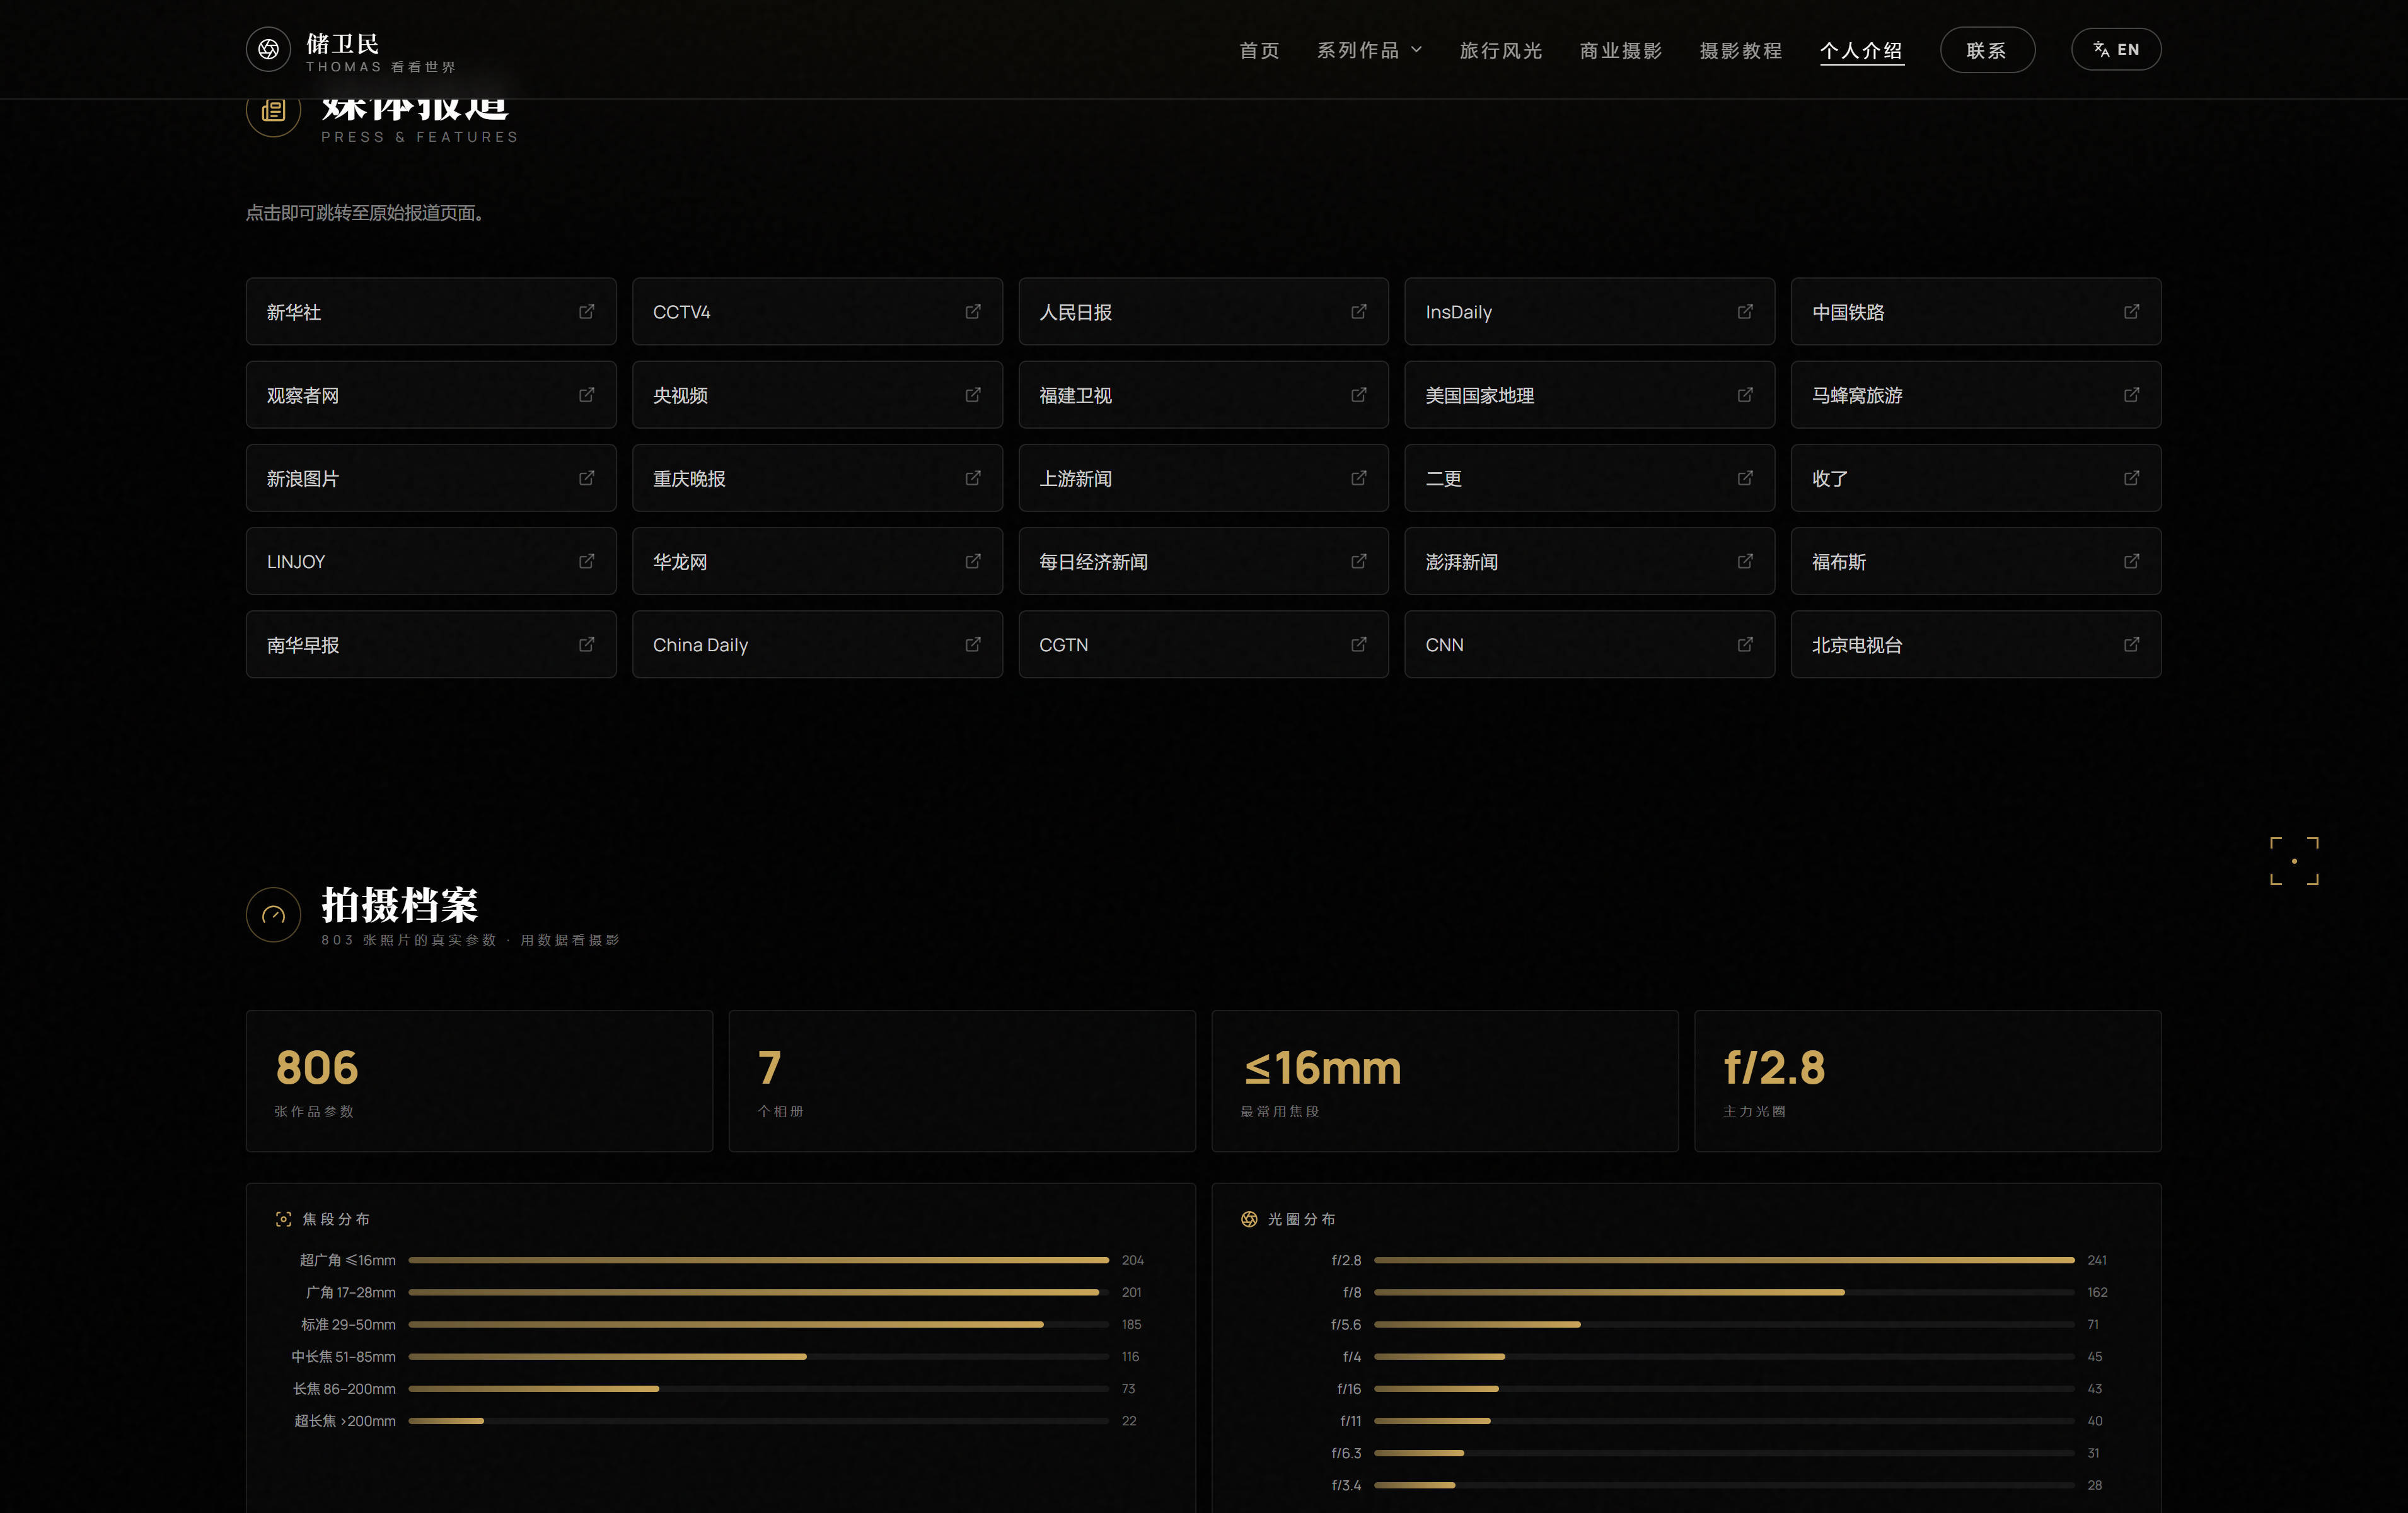The width and height of the screenshot is (2408, 1513).
Task: Click the 超广角 ≤16mm distribution bar
Action: point(758,1260)
